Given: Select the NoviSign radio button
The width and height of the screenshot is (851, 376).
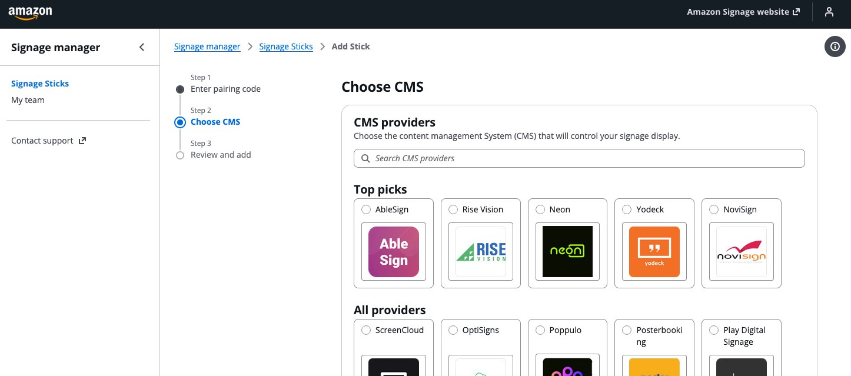Looking at the screenshot, I should click(714, 209).
